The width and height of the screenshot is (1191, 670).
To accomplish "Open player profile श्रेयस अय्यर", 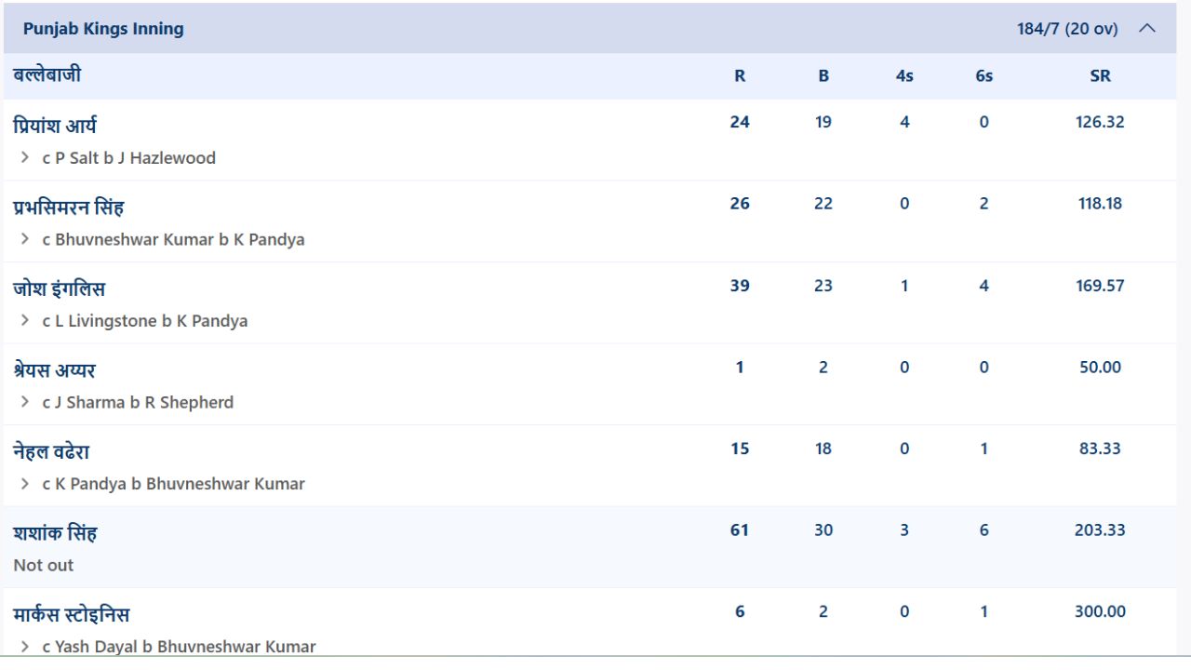I will point(54,370).
